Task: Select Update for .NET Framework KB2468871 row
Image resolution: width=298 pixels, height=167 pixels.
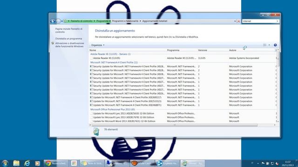Action: (x=183, y=105)
